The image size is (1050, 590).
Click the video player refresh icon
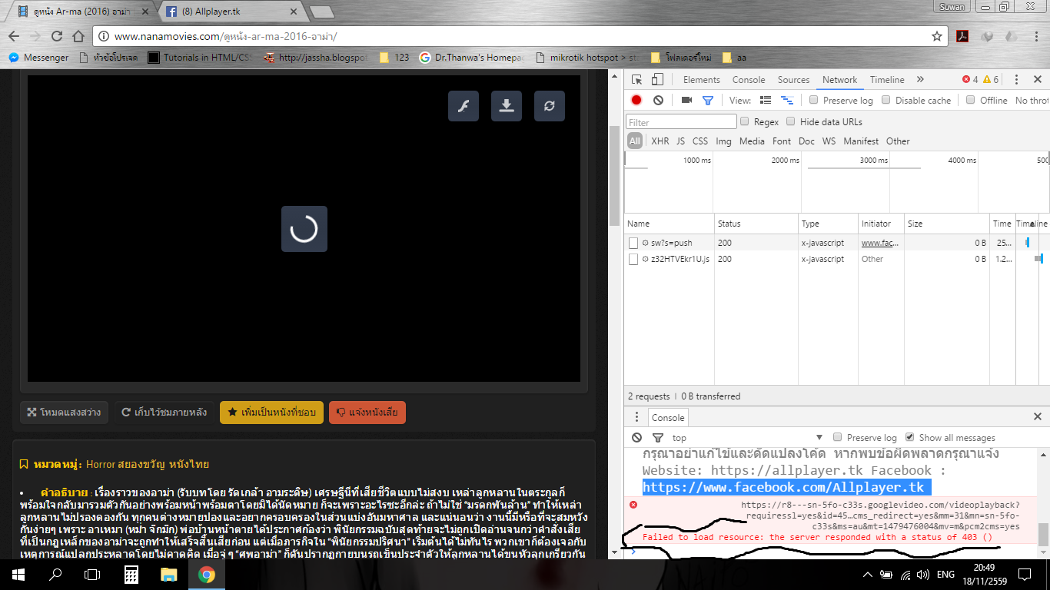(549, 106)
